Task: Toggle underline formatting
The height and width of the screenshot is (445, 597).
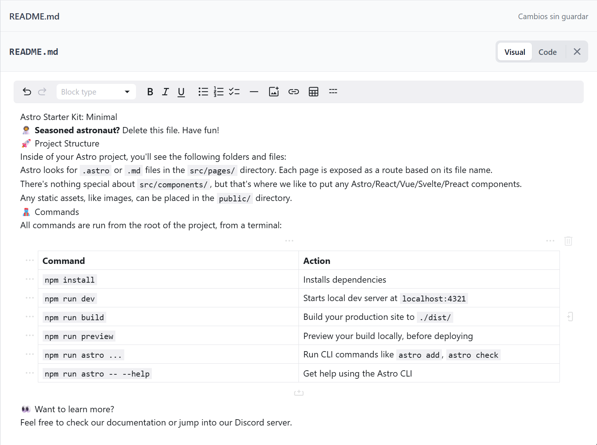Action: tap(181, 92)
